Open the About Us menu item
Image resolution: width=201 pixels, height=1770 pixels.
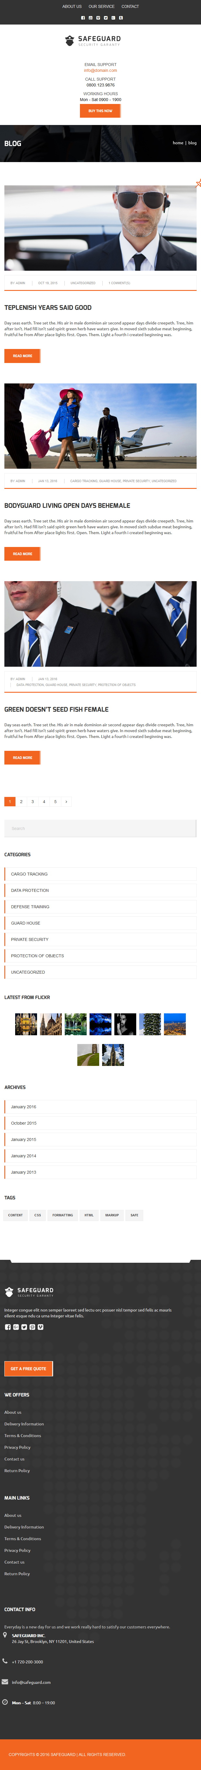click(72, 6)
